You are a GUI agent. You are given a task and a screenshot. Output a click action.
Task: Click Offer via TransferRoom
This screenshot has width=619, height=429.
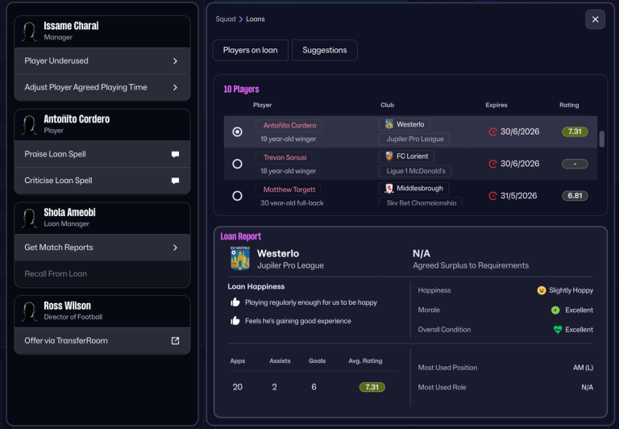pyautogui.click(x=102, y=340)
